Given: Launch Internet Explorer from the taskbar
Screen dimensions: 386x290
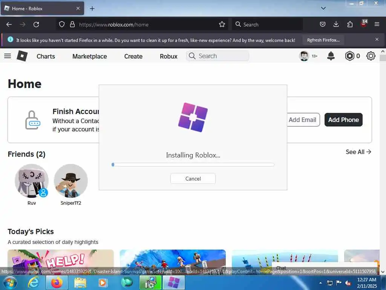Looking at the screenshot, I should 34,282.
